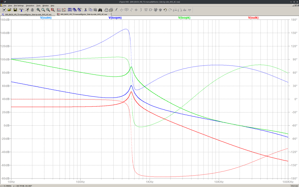Screen dimensions: 299x187
Task: Click the 160dB left axis label
Action: tap(5, 20)
